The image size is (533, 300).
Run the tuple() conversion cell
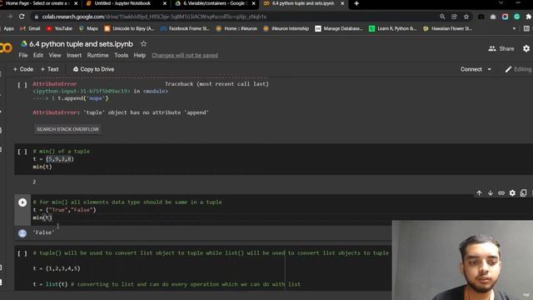tap(22, 253)
